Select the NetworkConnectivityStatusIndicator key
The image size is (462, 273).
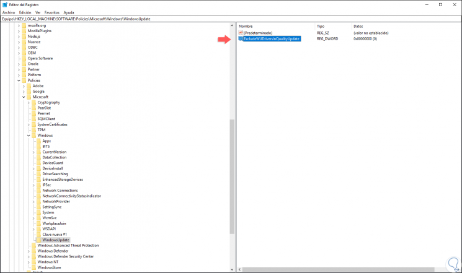click(71, 196)
